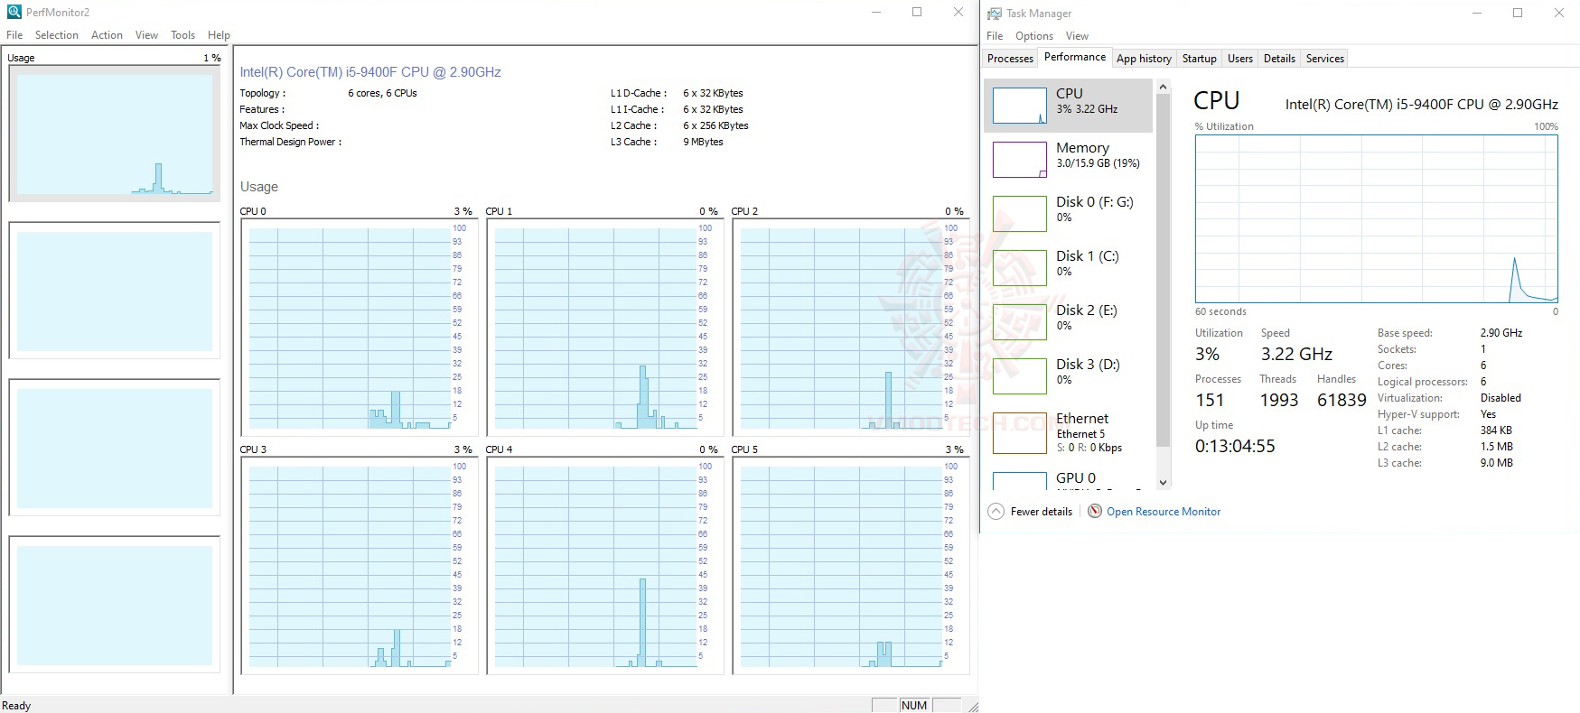
Task: Click PerfMonitor2 resize grip corner
Action: pos(972,707)
